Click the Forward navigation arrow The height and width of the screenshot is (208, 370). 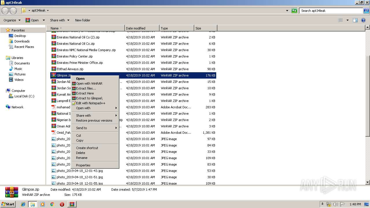(x=13, y=11)
